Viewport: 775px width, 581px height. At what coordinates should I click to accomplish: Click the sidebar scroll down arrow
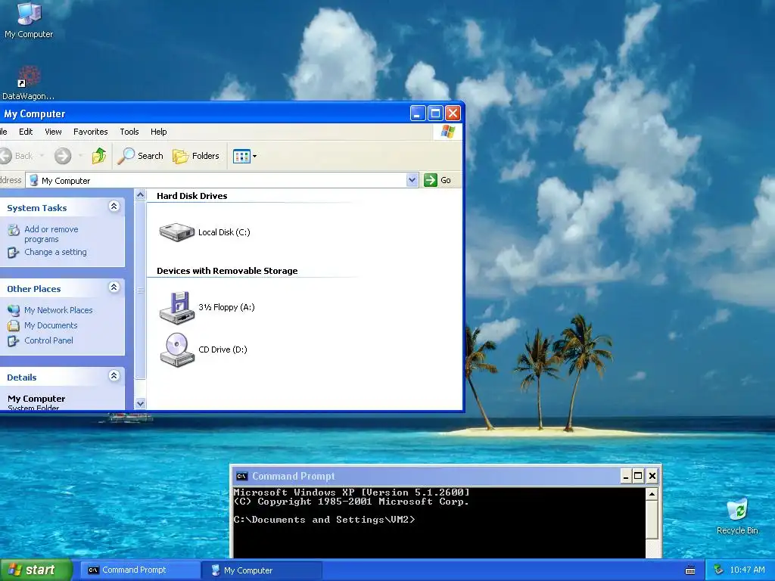coord(140,404)
